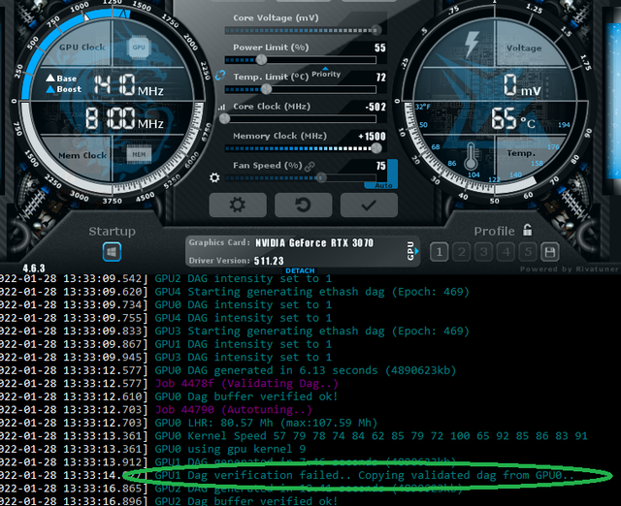Image resolution: width=621 pixels, height=506 pixels.
Task: Click the Boost clock marker label
Action: [x=64, y=89]
